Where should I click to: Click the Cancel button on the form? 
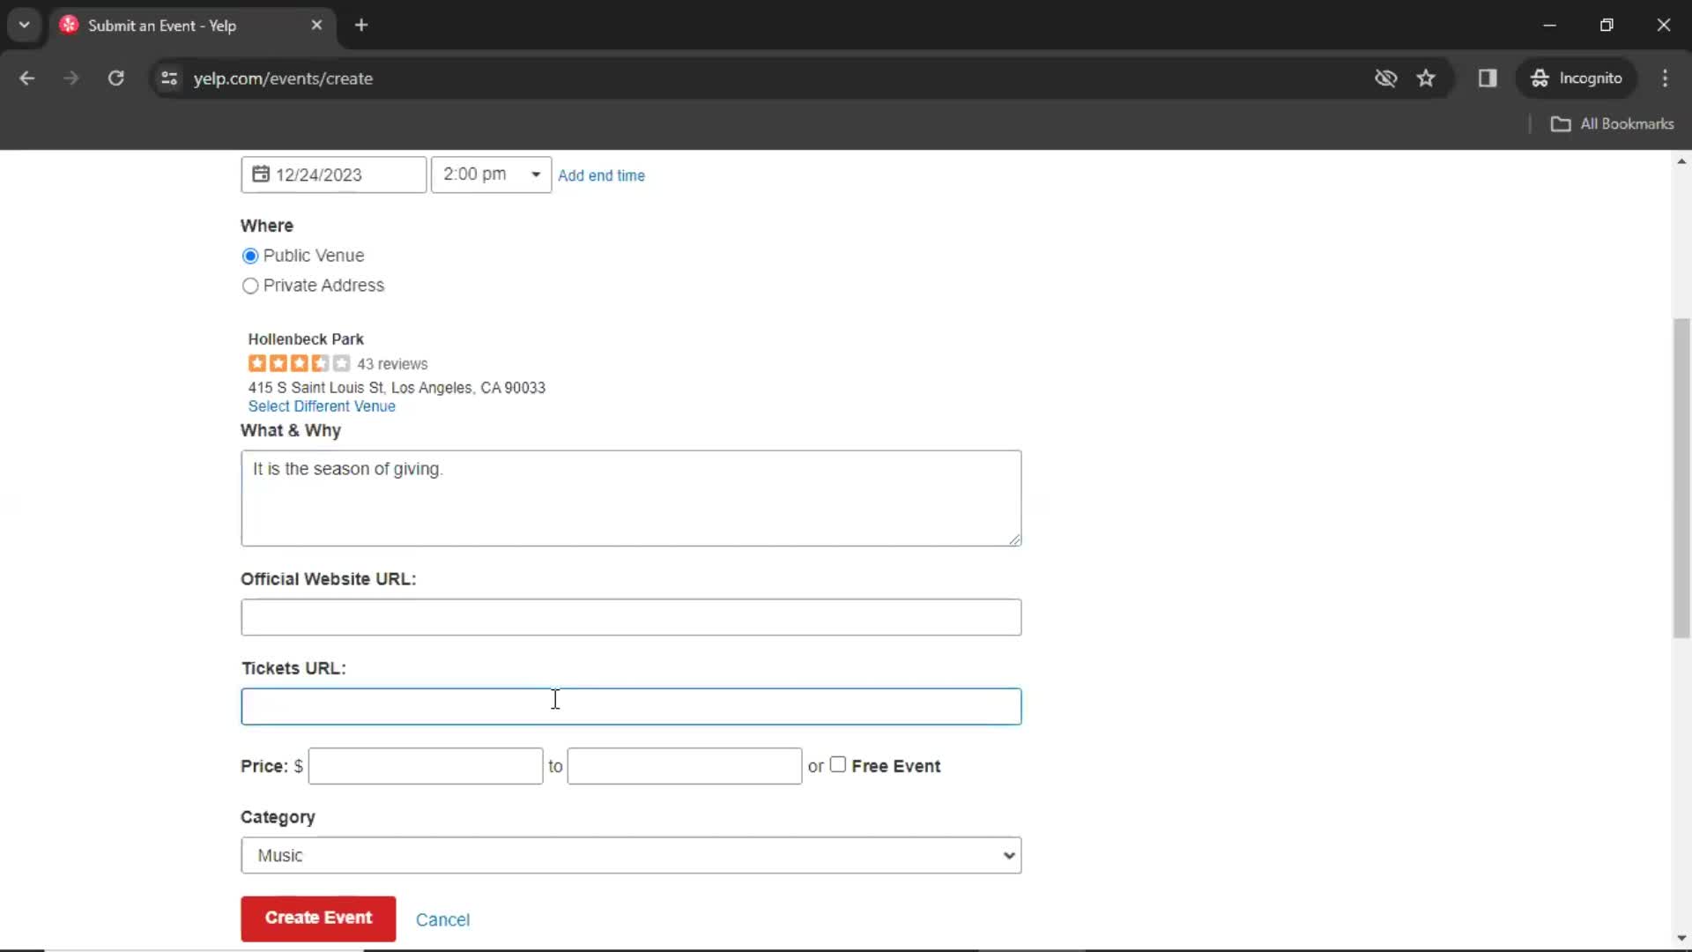click(442, 919)
